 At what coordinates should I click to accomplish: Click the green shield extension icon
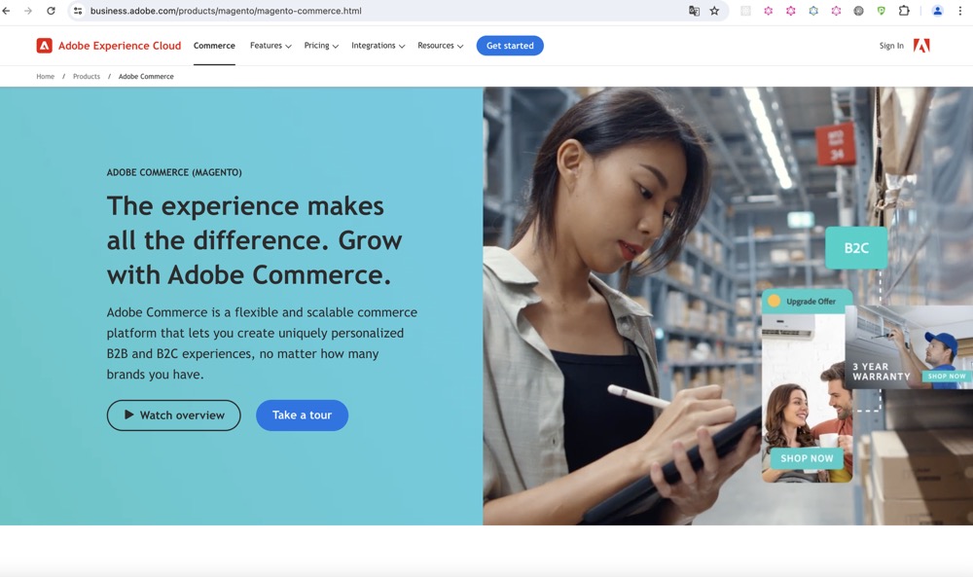pos(882,11)
